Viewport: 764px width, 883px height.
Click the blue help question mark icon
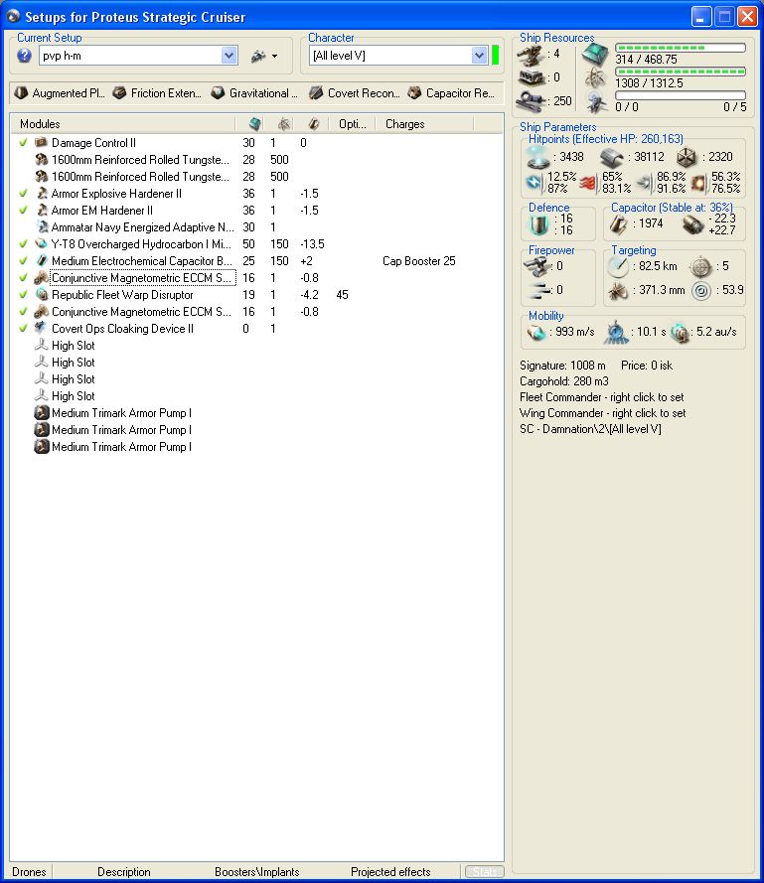tap(24, 56)
